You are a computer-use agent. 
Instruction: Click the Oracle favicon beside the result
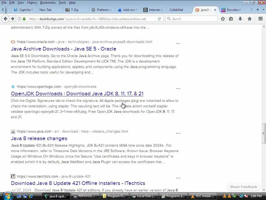(x=13, y=42)
